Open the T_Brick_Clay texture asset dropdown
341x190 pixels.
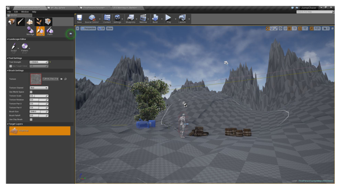[x=50, y=79]
